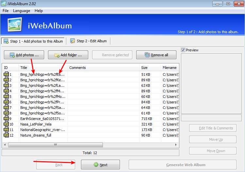Select title ending in %2fKe...
Image resolution: width=245 pixels, height=172 pixels.
click(x=42, y=80)
